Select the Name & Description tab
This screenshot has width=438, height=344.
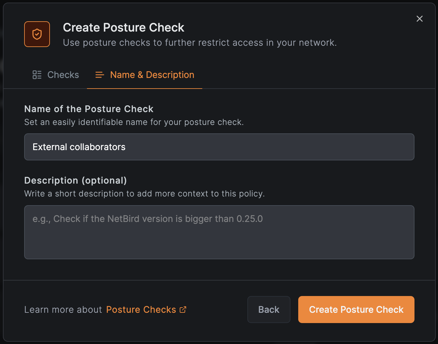(152, 75)
